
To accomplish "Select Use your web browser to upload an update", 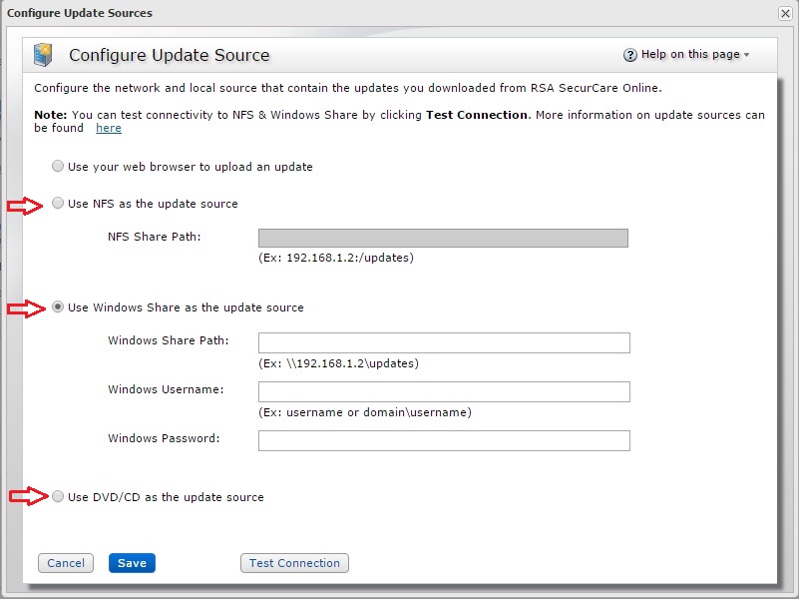I will click(x=58, y=166).
